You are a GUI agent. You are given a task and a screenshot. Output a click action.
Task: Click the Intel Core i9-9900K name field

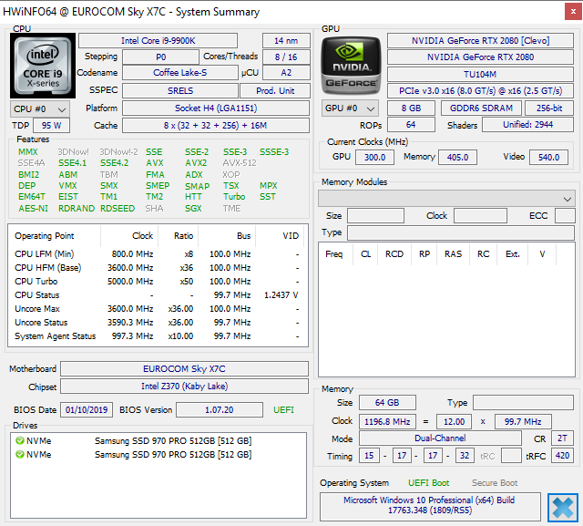(x=158, y=40)
